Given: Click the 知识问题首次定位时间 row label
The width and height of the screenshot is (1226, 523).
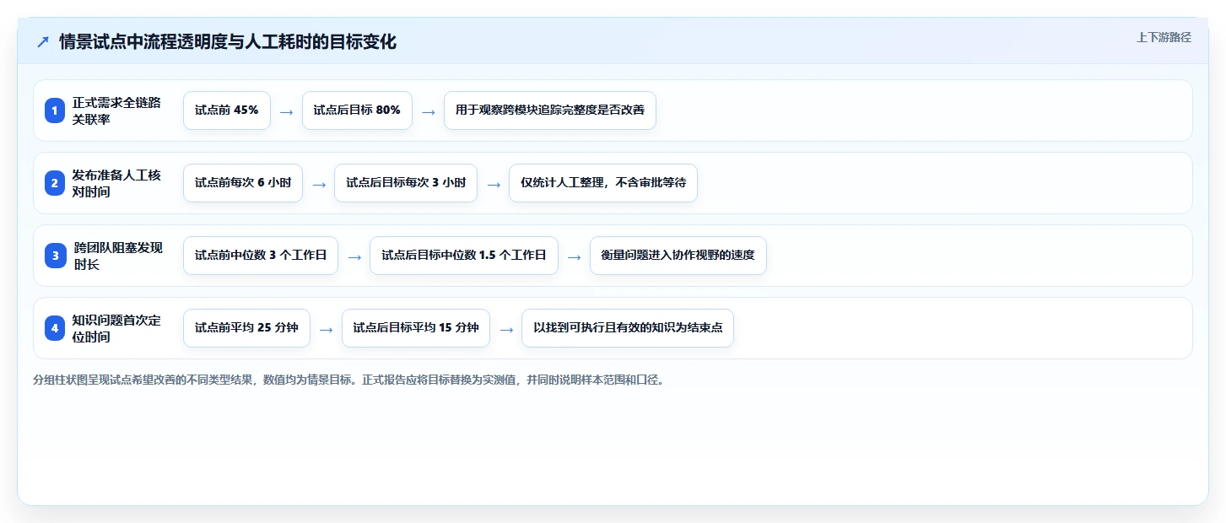Looking at the screenshot, I should (x=116, y=328).
